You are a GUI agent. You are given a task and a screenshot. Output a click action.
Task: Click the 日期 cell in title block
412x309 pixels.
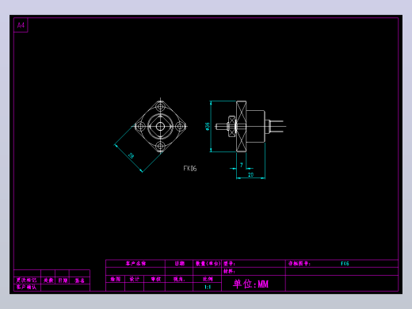[x=179, y=264]
